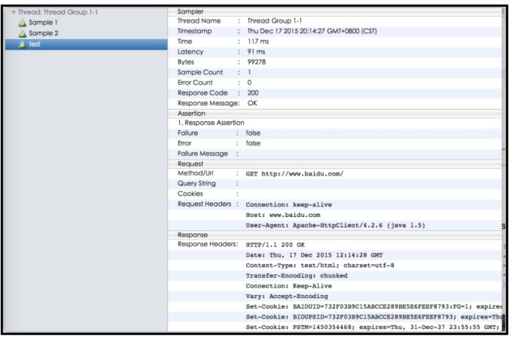The height and width of the screenshot is (338, 512).
Task: Collapse the Thread Group 1-1 tree triangle
Action: [14, 13]
